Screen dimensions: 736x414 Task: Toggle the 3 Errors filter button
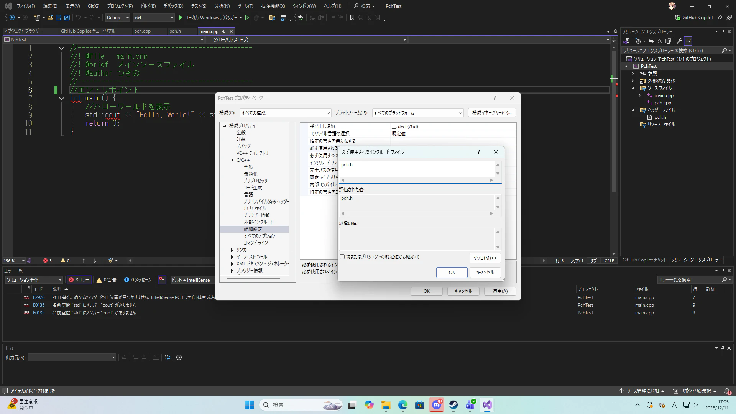coord(79,280)
